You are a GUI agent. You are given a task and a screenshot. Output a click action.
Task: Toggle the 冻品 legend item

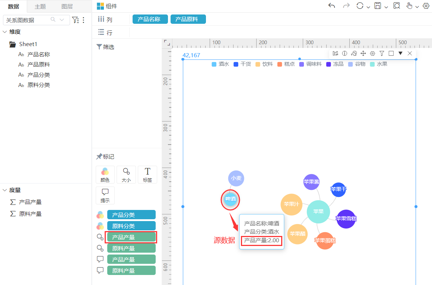click(335, 64)
